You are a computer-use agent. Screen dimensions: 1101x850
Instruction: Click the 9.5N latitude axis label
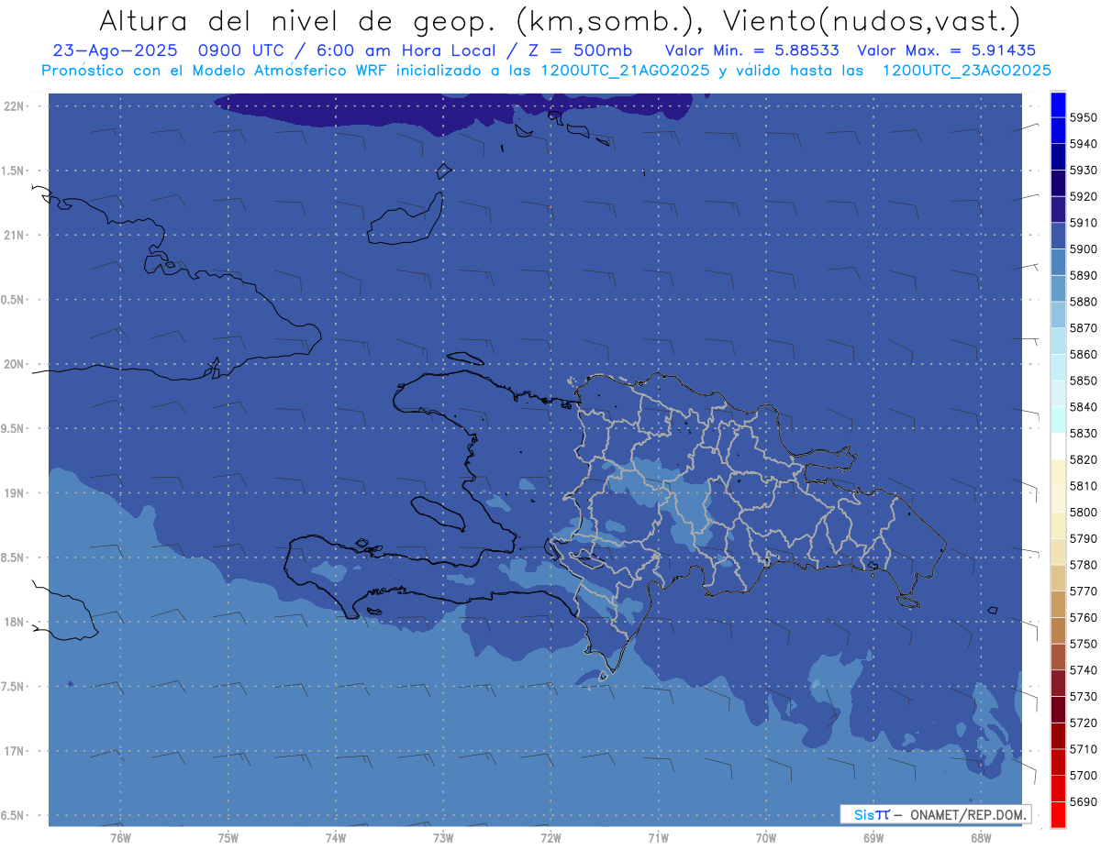click(14, 428)
